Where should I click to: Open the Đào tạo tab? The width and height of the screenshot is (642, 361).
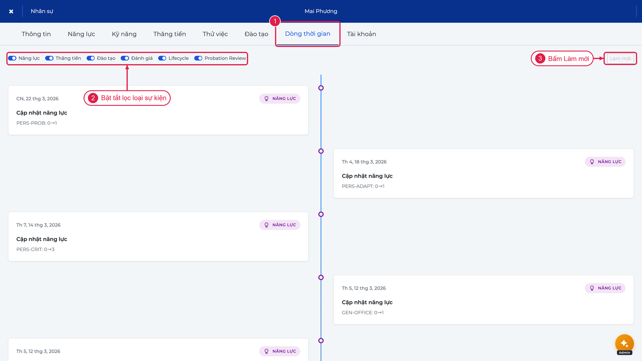tap(256, 34)
